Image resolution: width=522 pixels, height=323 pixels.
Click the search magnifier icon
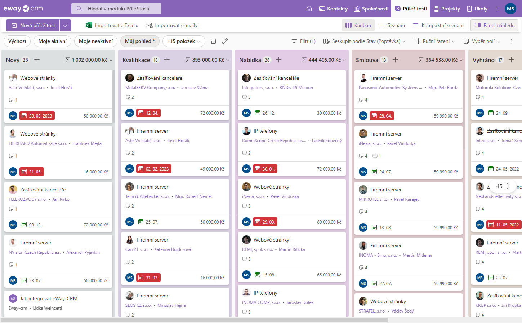click(79, 9)
